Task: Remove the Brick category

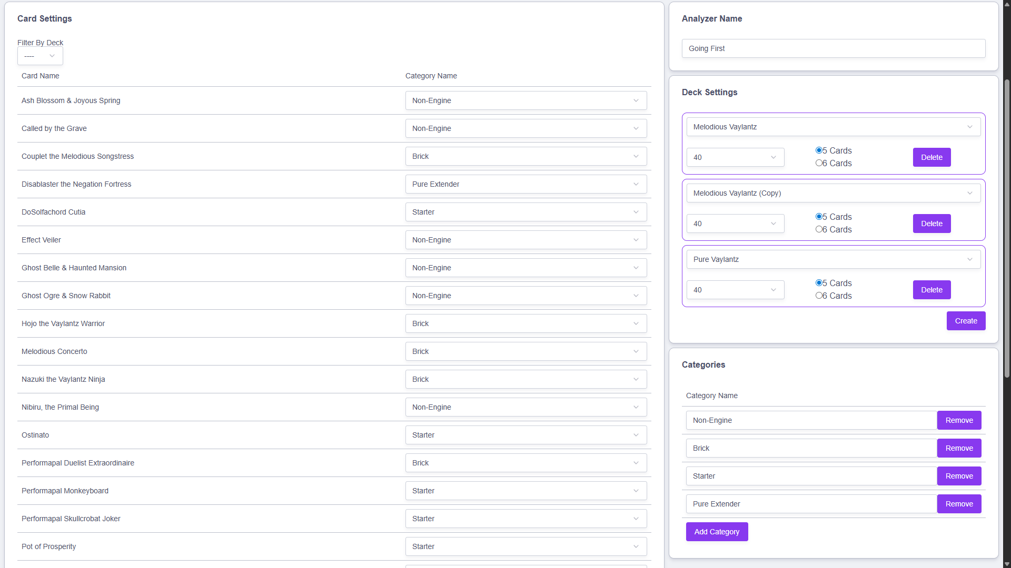Action: click(x=959, y=448)
